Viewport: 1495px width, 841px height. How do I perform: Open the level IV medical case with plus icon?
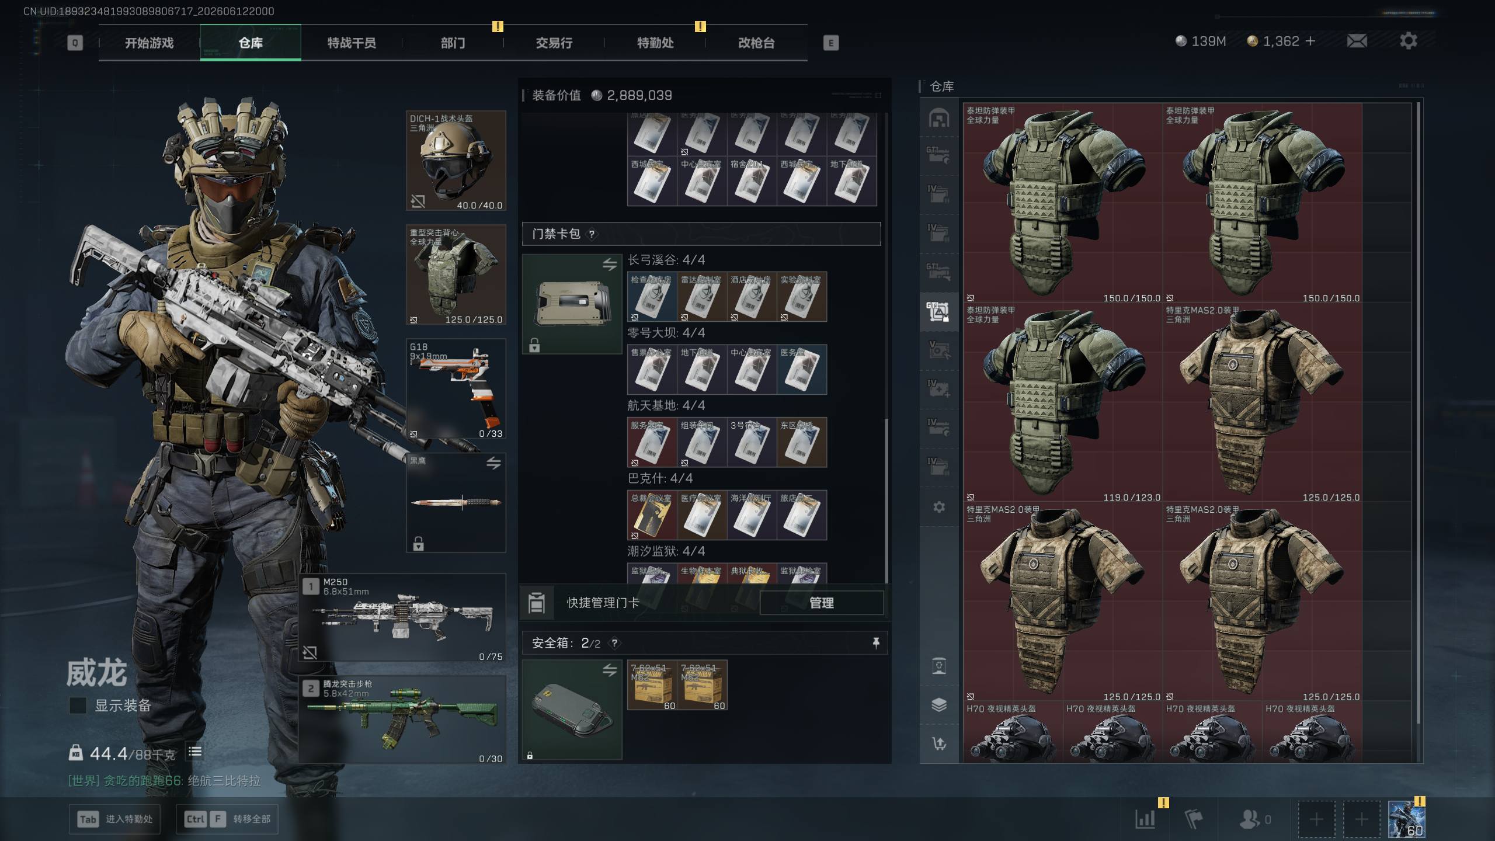(x=939, y=388)
